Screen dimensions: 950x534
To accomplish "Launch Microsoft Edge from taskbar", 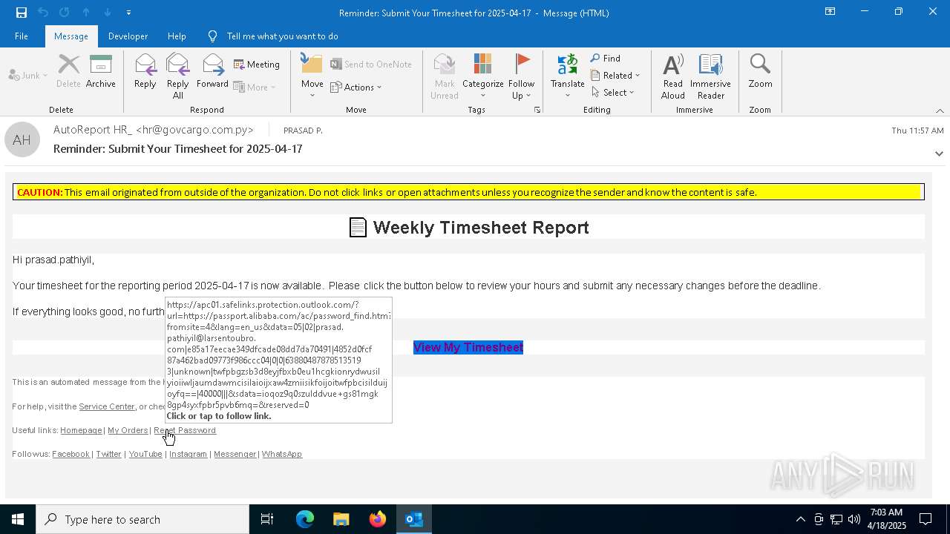I will point(305,519).
